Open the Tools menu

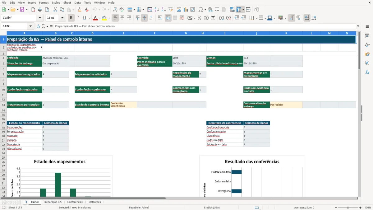pos(87,2)
